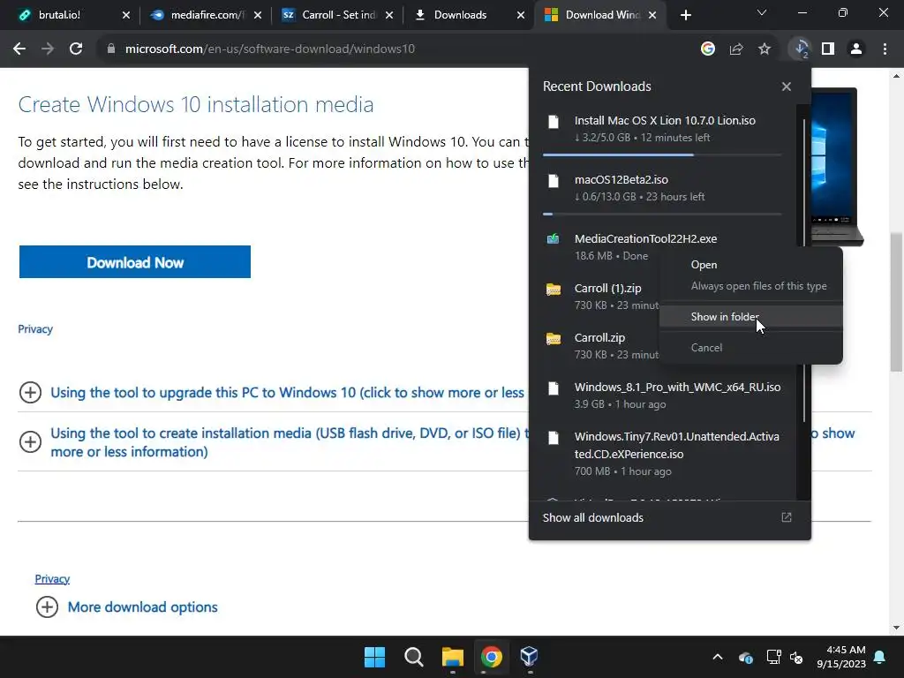Click the Windows.Tiny7 iso file icon
Image resolution: width=904 pixels, height=678 pixels.
pyautogui.click(x=554, y=438)
